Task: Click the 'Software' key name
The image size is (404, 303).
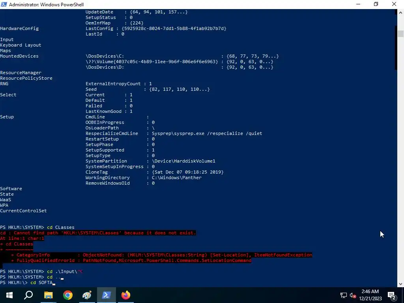Action: [x=11, y=189]
